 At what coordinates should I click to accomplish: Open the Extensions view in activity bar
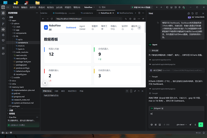click(3, 48)
